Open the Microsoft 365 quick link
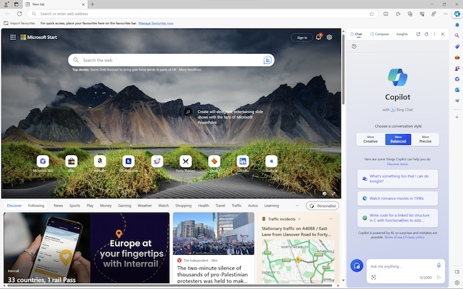 click(43, 161)
